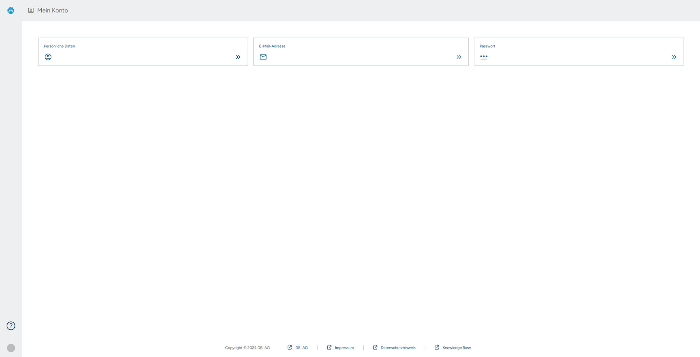Expand Passwort with the double chevron
Screen dimensions: 700x357
pos(674,57)
